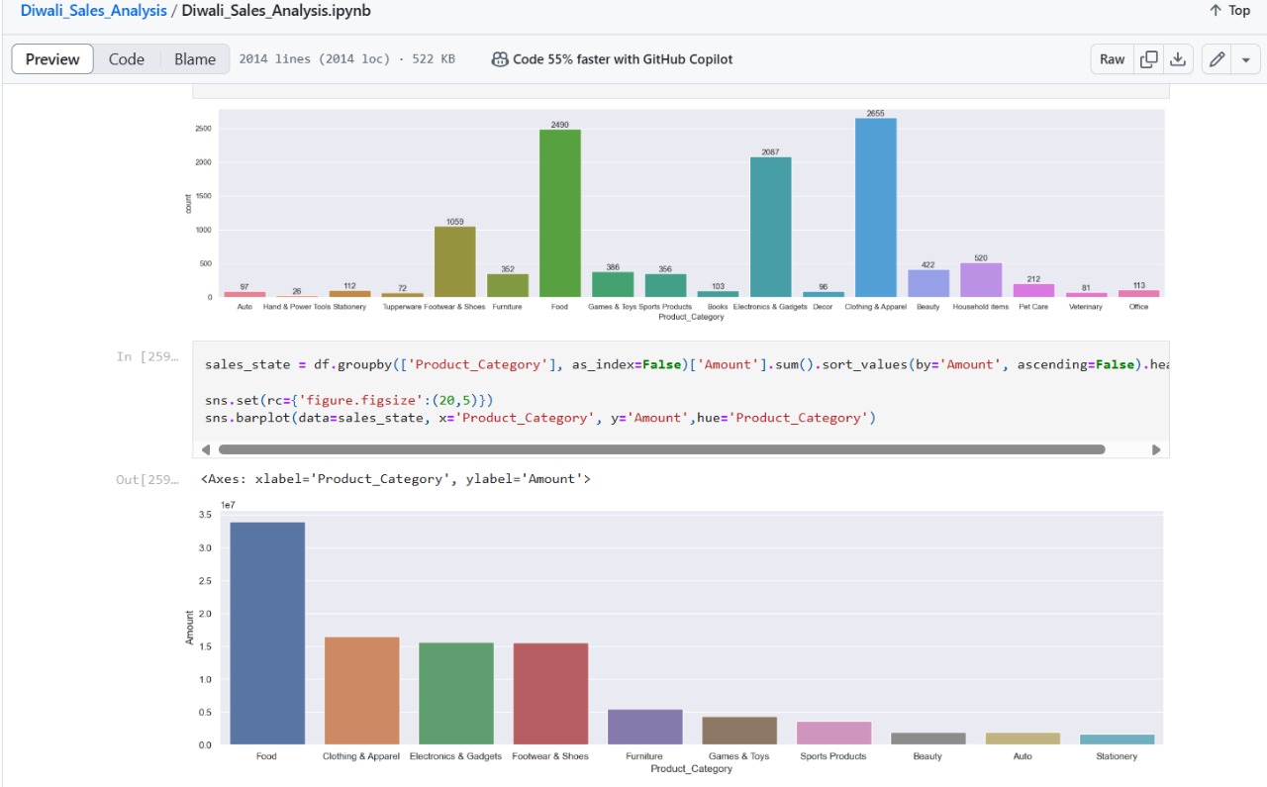Click the download raw file icon
This screenshot has width=1267, height=787.
click(1178, 59)
